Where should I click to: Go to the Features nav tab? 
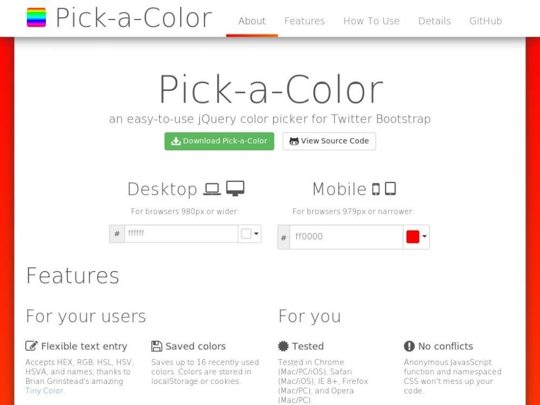pyautogui.click(x=305, y=21)
